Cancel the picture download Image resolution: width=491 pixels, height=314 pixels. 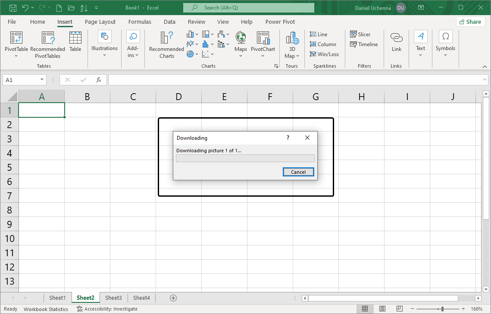pyautogui.click(x=298, y=172)
